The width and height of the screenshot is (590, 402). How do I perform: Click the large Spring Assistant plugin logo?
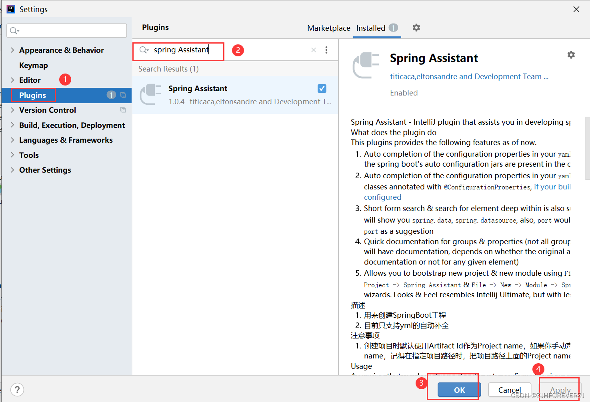(x=366, y=65)
